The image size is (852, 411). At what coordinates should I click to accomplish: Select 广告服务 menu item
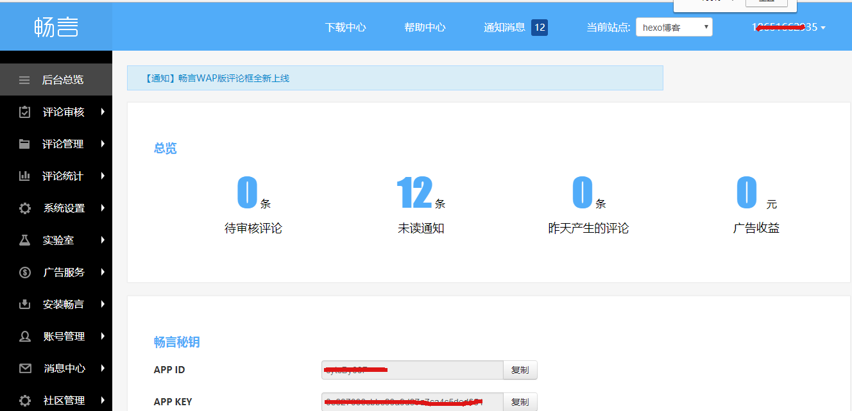click(x=56, y=273)
